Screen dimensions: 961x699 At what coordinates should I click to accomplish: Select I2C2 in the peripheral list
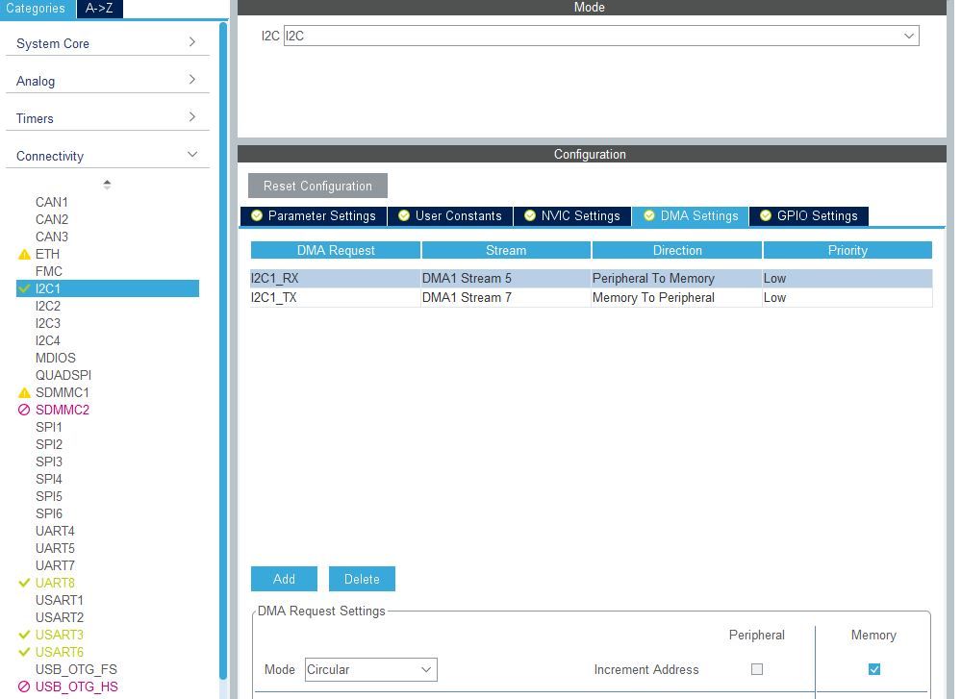(48, 306)
